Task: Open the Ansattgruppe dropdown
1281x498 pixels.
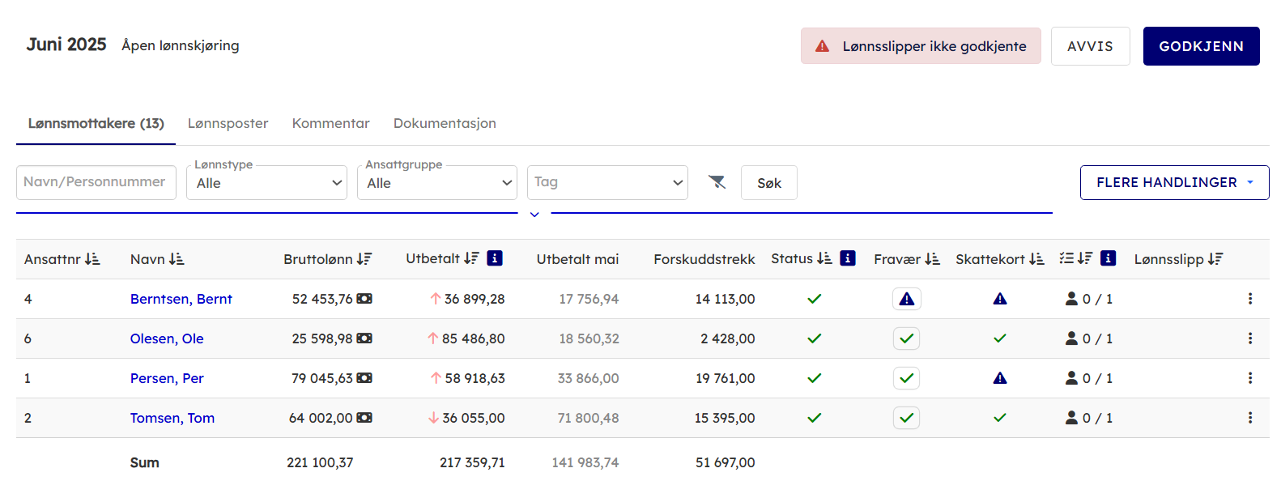Action: (437, 183)
